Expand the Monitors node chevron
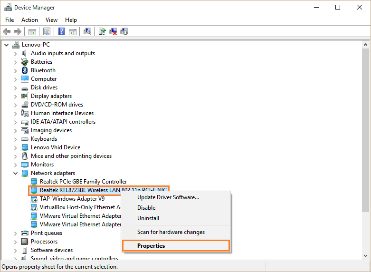The height and width of the screenshot is (272, 371). tap(16, 165)
